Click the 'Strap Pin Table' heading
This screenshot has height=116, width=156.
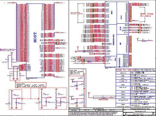[125, 70]
